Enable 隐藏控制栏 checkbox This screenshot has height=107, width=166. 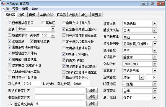10,35
